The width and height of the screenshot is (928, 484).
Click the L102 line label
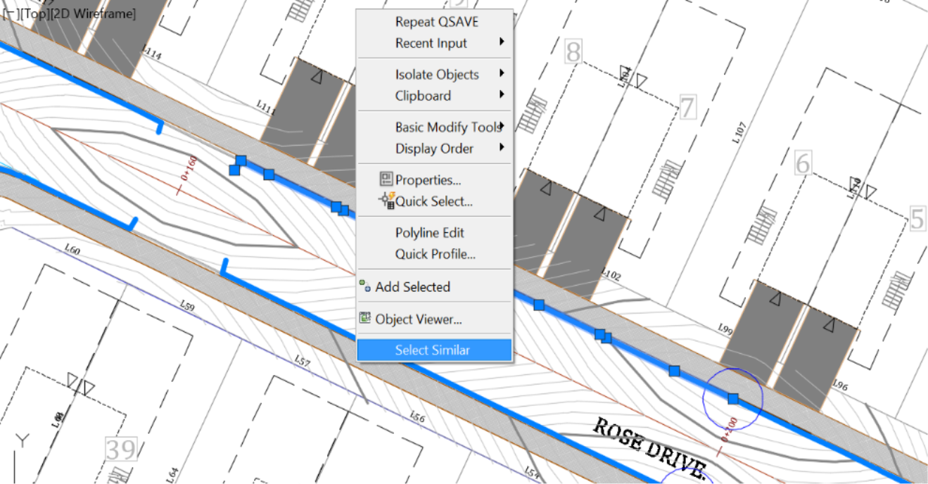pyautogui.click(x=611, y=275)
